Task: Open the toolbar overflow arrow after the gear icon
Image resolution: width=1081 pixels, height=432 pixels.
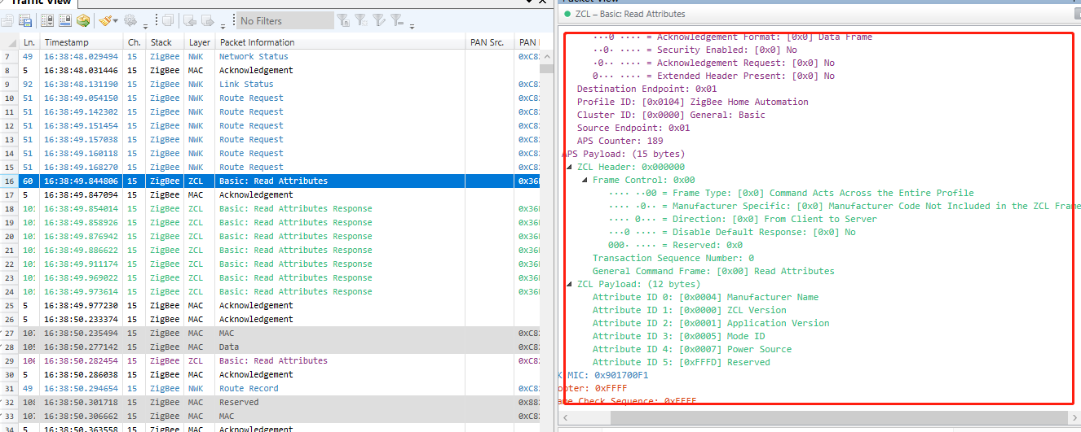Action: pyautogui.click(x=145, y=26)
